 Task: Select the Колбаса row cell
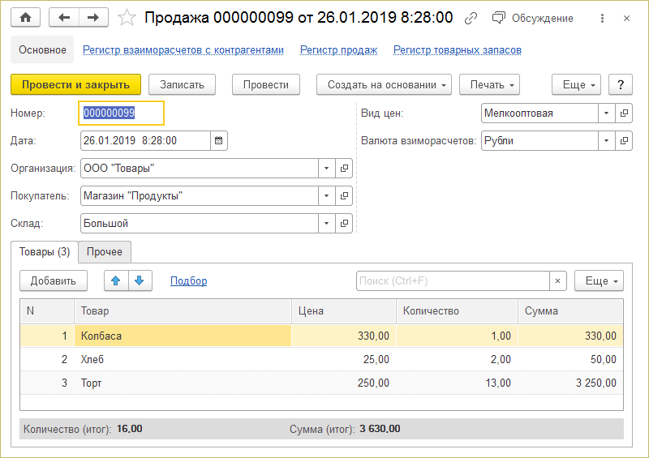coord(183,336)
